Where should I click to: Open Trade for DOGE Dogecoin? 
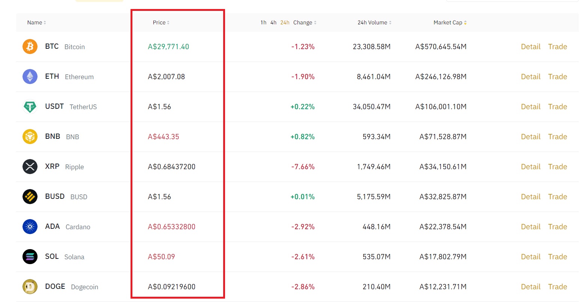pos(557,287)
